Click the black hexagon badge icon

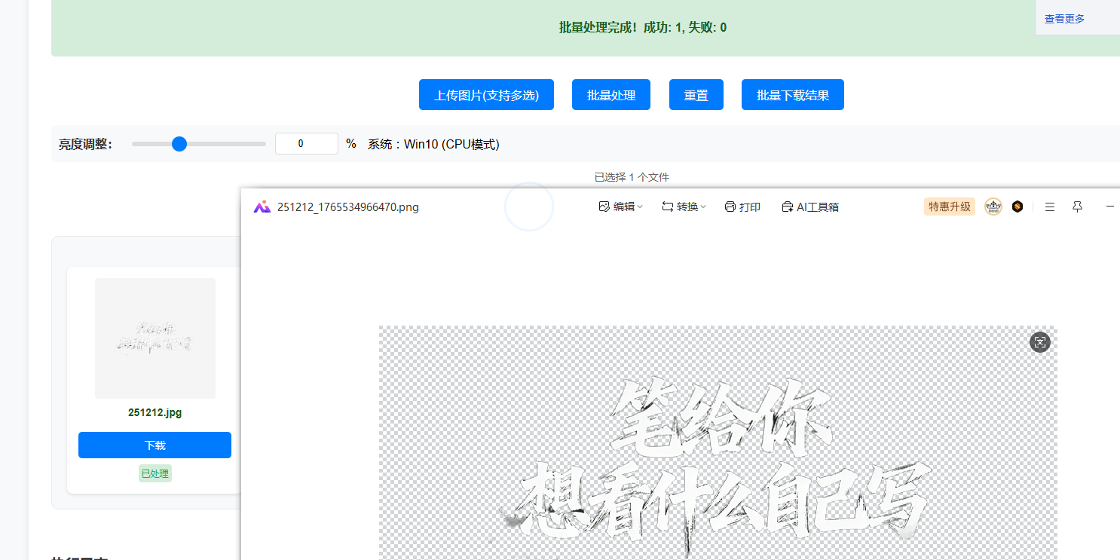pos(1017,207)
